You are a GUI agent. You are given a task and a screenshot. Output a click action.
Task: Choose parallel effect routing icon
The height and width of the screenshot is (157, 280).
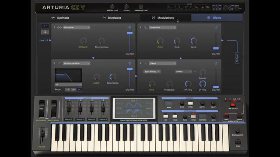point(45,32)
